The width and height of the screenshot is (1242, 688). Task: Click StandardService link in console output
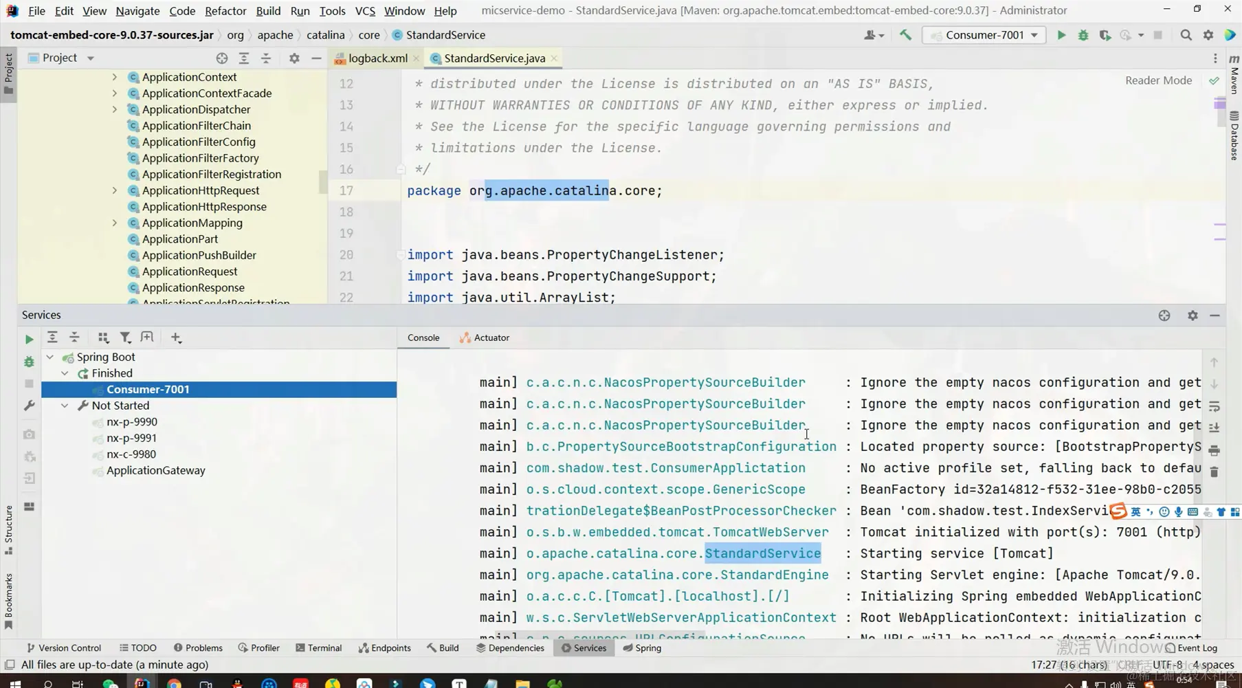click(x=763, y=553)
